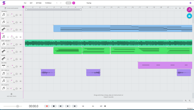
Task: Open the SETTINGS menu
Action: click(x=39, y=3)
